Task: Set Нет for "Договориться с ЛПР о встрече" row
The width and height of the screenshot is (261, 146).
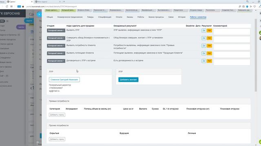Action: (209, 61)
